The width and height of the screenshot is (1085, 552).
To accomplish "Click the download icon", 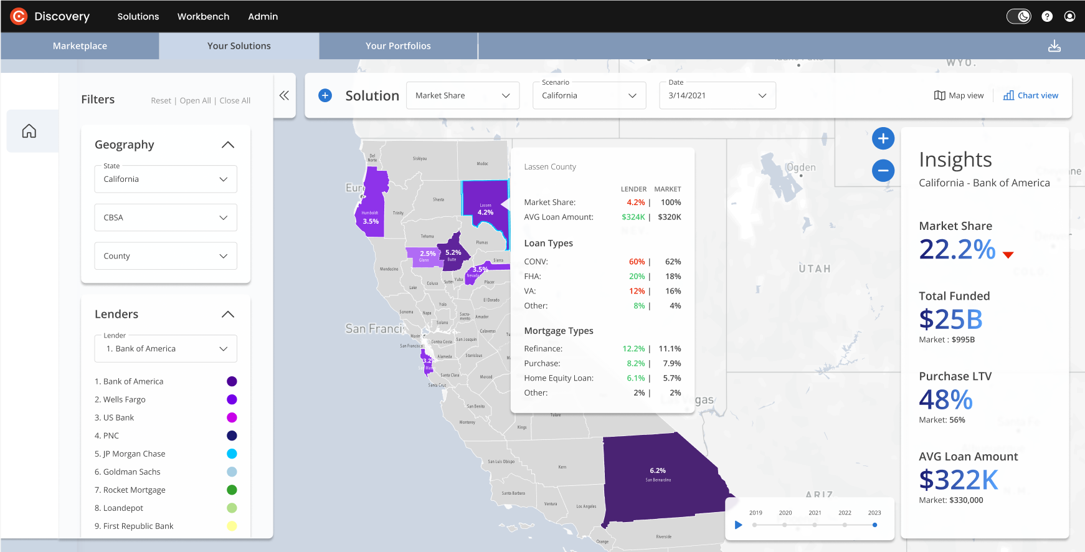I will click(x=1054, y=46).
